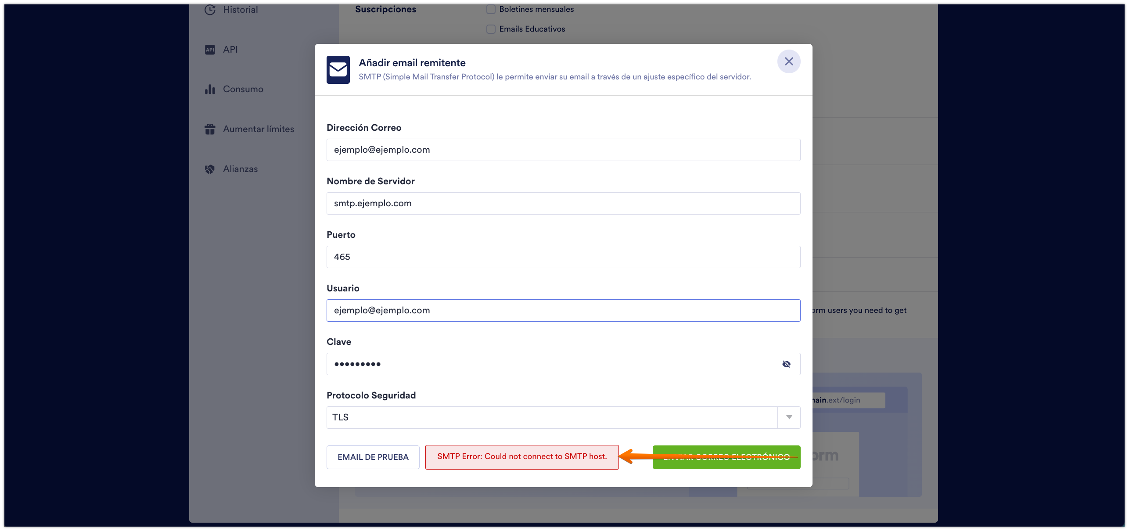Viewport: 1129px width, 531px height.
Task: Click the Usuario input field
Action: tap(563, 311)
